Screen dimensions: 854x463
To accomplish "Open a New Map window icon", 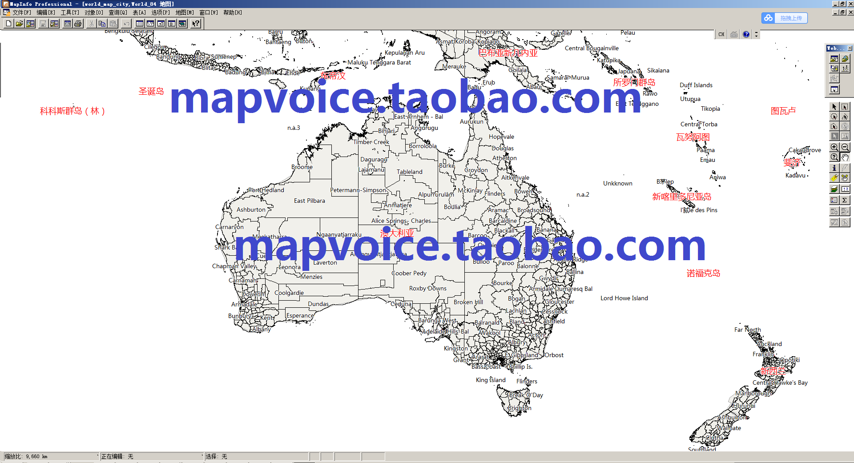I will [x=150, y=24].
